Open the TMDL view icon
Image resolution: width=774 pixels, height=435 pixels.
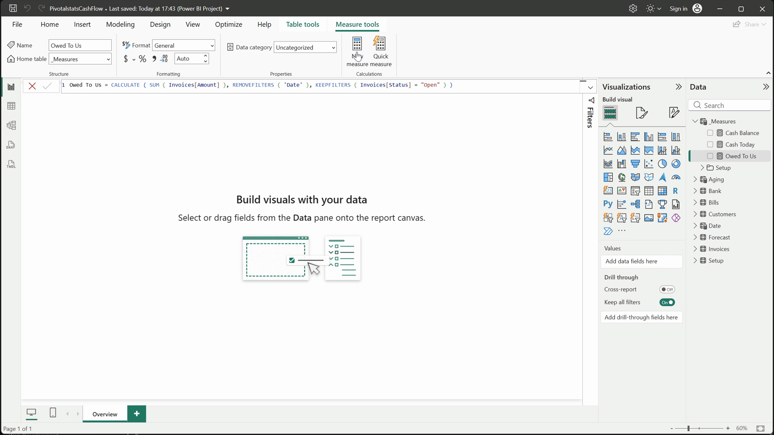[11, 164]
